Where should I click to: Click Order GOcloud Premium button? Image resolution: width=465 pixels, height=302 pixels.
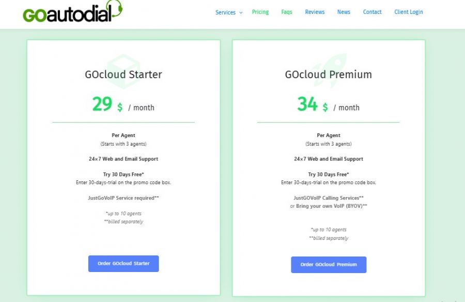(x=329, y=264)
